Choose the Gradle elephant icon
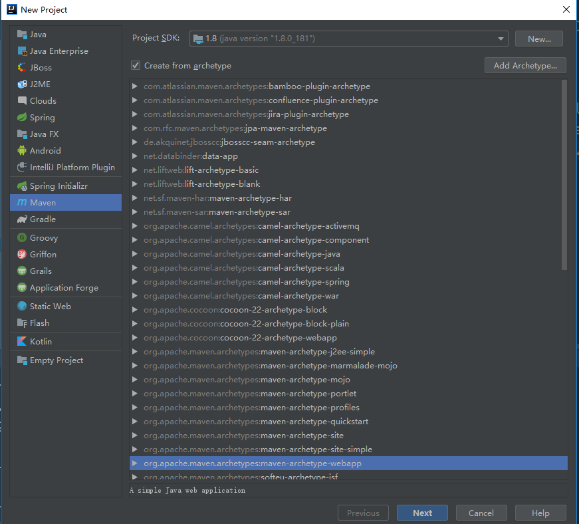The image size is (579, 524). [22, 219]
